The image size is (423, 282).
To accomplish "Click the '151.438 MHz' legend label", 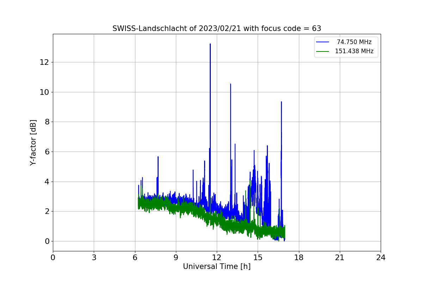I will (354, 51).
